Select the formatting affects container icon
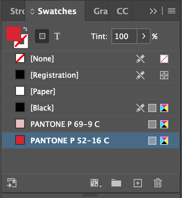The image size is (182, 198). (x=42, y=36)
